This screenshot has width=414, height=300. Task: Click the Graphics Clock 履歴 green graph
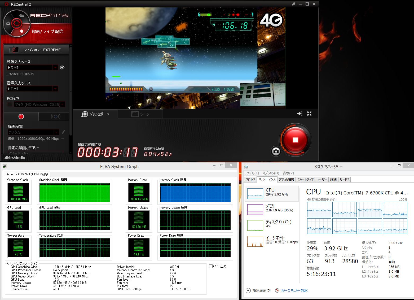(74, 193)
